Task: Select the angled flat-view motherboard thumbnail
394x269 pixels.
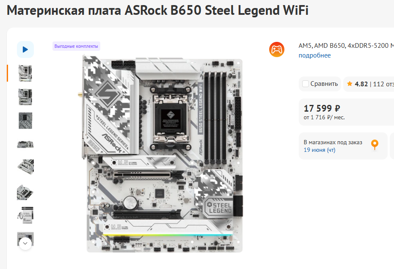Action: pyautogui.click(x=25, y=167)
